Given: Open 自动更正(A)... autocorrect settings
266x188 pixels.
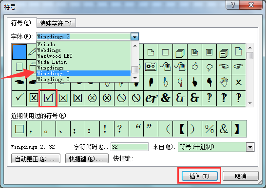Looking at the screenshot, I should (x=36, y=158).
